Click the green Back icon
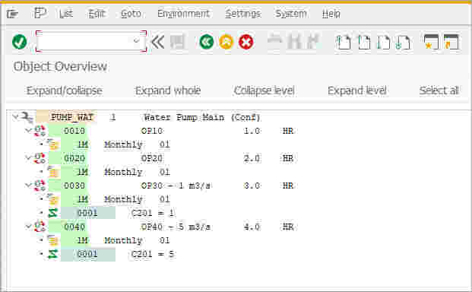Image resolution: width=472 pixels, height=292 pixels. click(x=207, y=42)
